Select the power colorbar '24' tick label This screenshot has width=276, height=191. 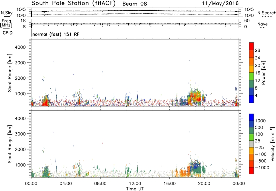(257, 58)
